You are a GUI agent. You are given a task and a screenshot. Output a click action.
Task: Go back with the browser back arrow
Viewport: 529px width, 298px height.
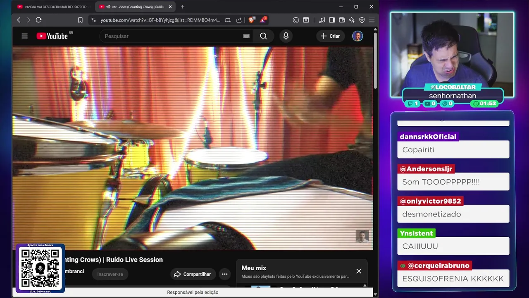tap(19, 20)
